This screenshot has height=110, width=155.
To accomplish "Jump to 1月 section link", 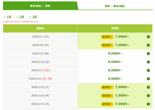I will coord(9,17).
